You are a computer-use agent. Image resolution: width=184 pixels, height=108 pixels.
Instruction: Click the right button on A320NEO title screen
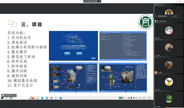[x=79, y=54]
